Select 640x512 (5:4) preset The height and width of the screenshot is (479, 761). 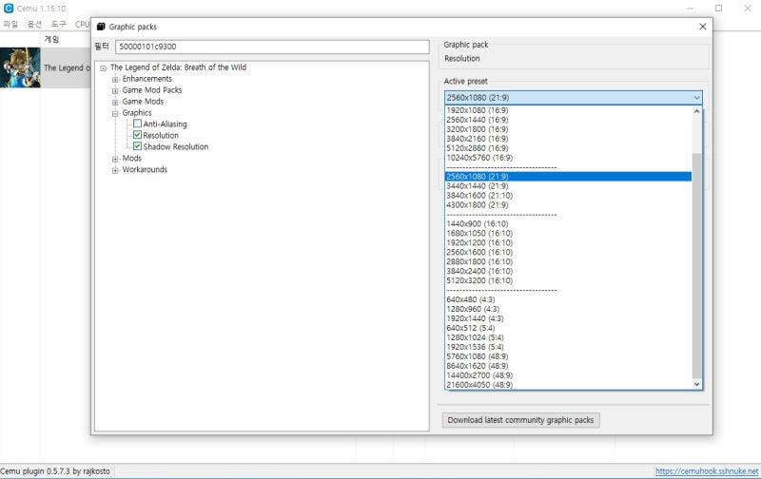click(568, 328)
